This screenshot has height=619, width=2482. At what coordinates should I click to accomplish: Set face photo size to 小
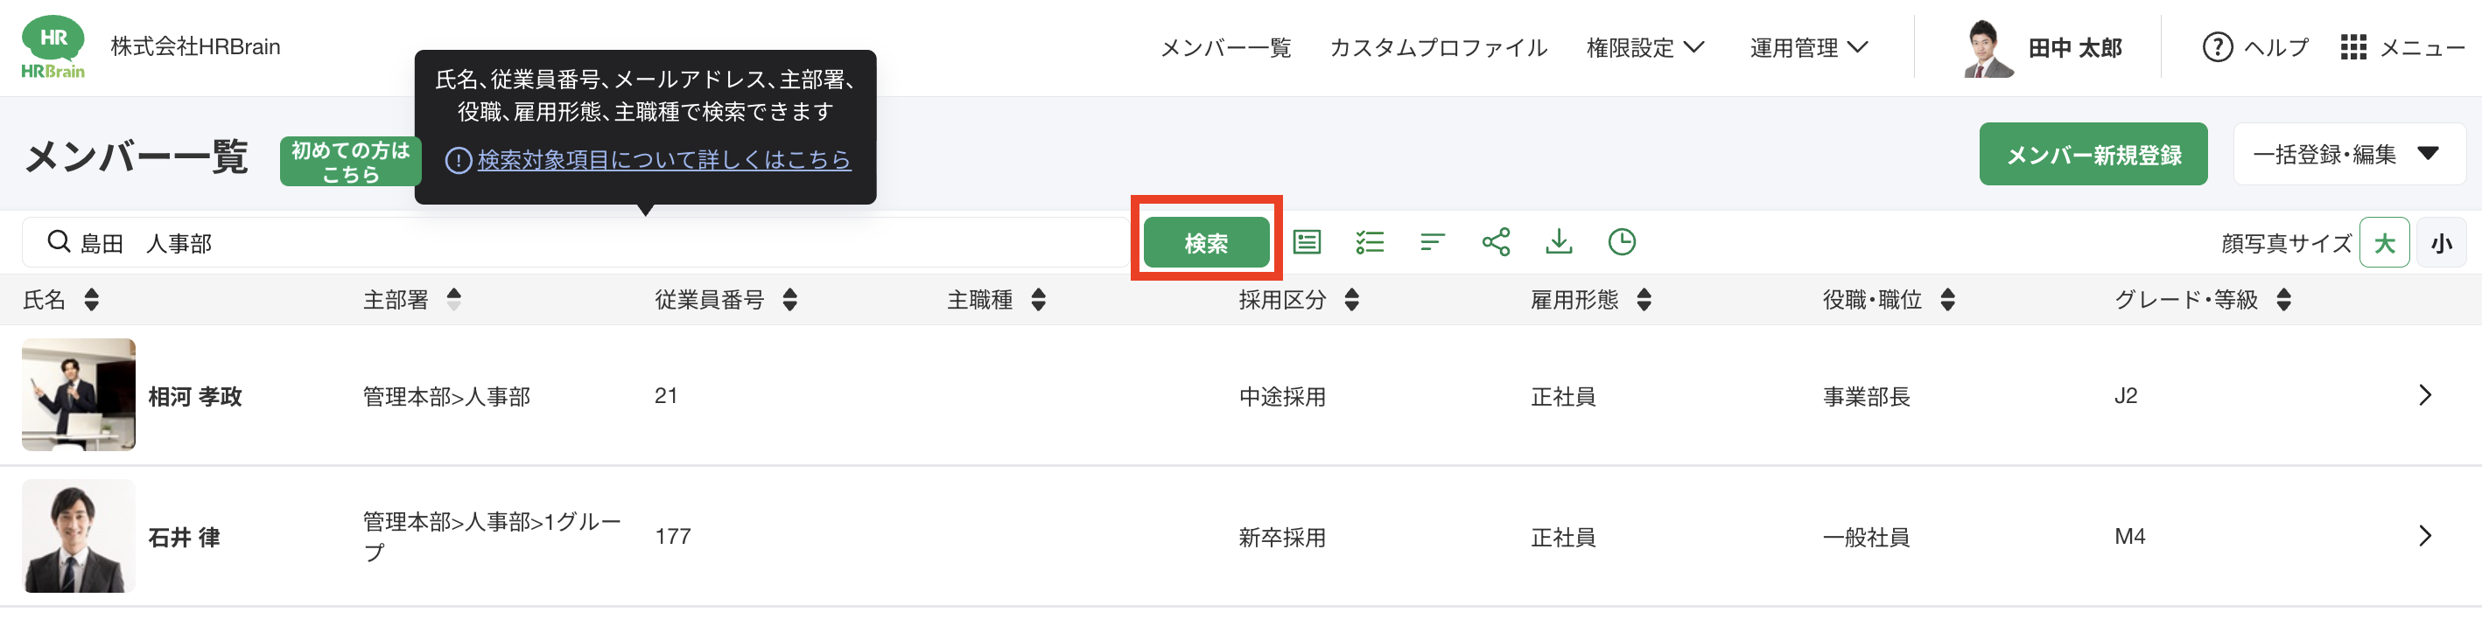pyautogui.click(x=2441, y=242)
